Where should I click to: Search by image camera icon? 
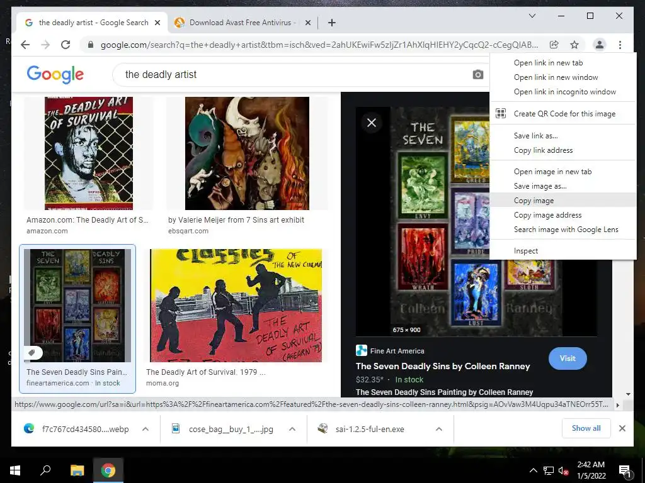point(477,75)
